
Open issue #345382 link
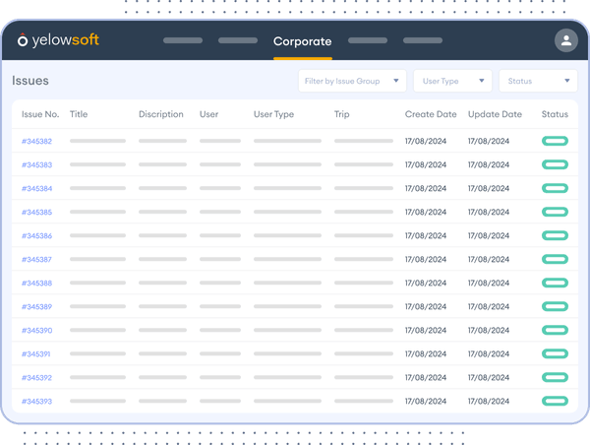[36, 142]
